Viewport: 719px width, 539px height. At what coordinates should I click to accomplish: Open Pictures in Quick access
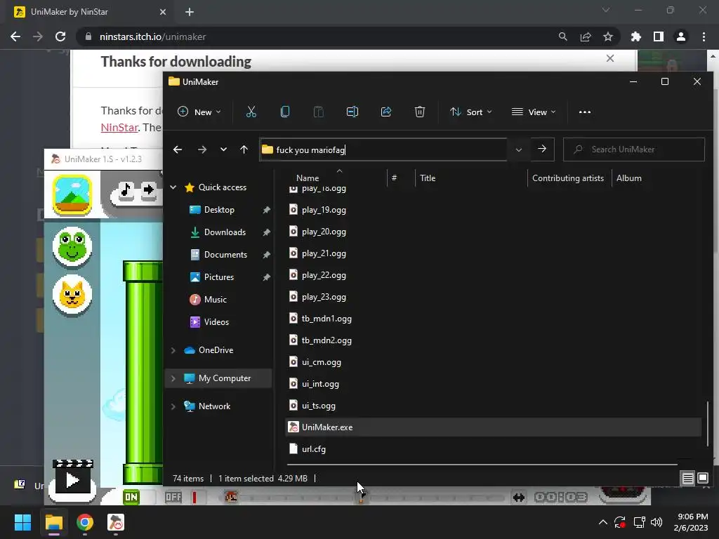tap(219, 277)
